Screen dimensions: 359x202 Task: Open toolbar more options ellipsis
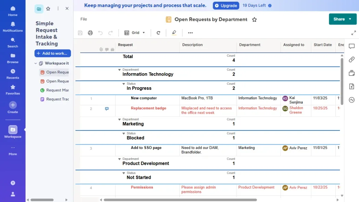[190, 33]
